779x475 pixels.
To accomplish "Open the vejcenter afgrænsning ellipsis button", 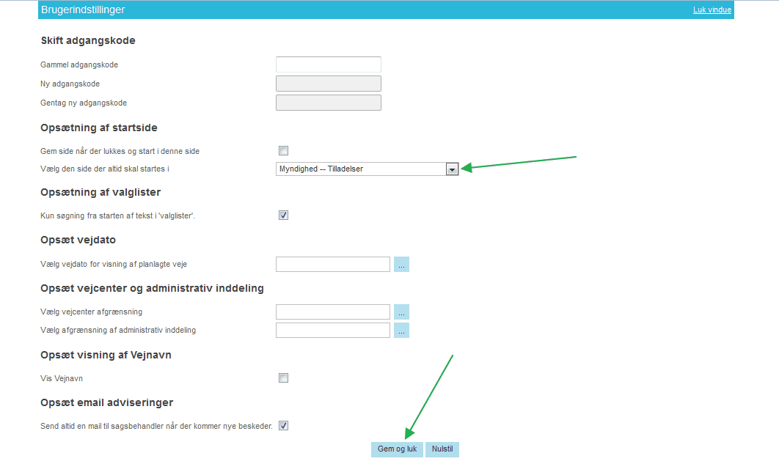I will tap(401, 312).
